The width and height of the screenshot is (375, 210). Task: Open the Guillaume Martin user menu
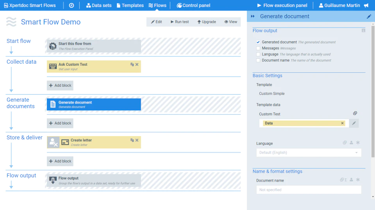point(339,5)
